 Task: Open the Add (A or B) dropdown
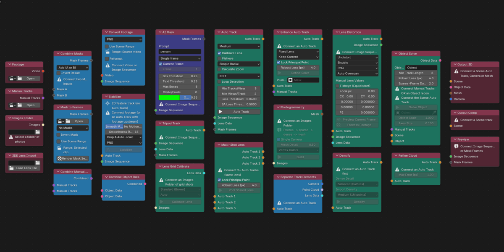(x=73, y=67)
